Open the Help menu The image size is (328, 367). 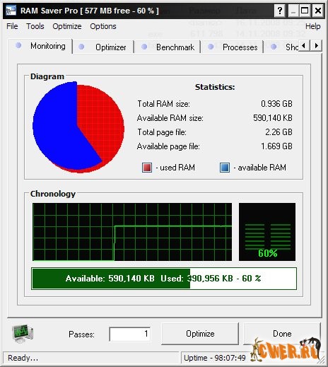(312, 26)
